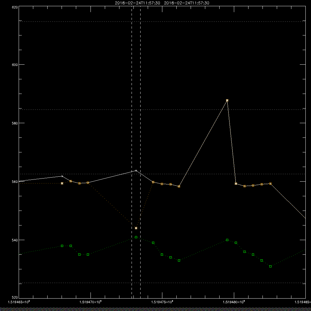Click the right timestamp in the plot title
Image resolution: width=311 pixels, height=311 pixels.
point(187,3)
